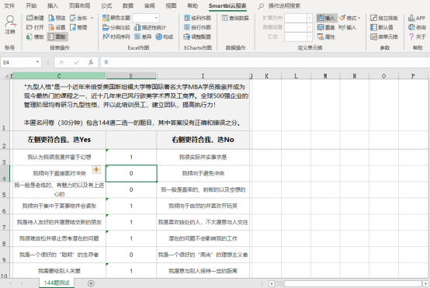Open the 文件 File menu

[9, 5]
